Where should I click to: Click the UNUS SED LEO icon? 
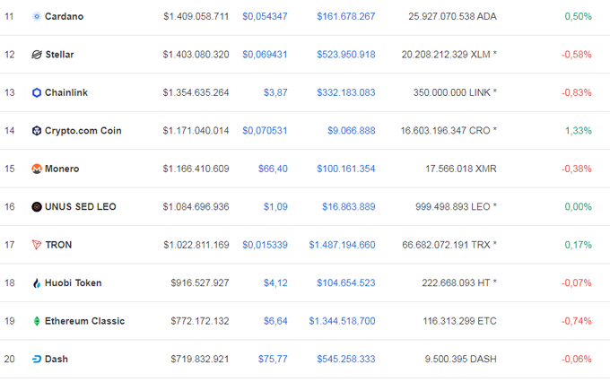coord(37,206)
